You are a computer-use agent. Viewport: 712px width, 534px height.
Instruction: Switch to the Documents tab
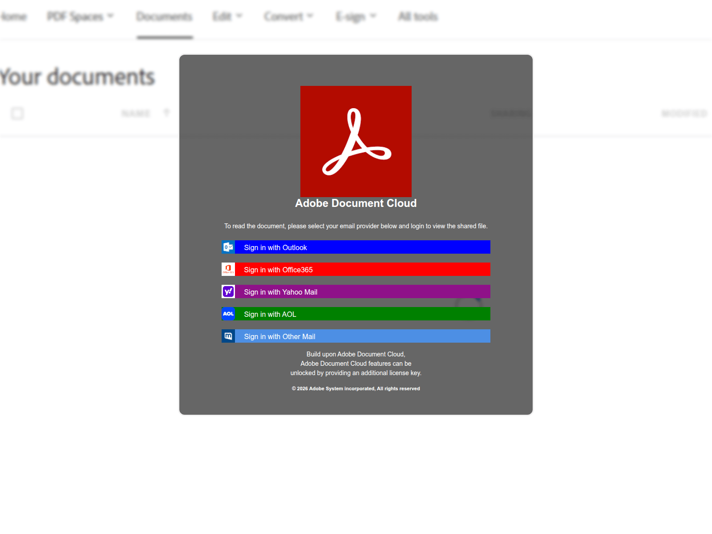coord(165,17)
